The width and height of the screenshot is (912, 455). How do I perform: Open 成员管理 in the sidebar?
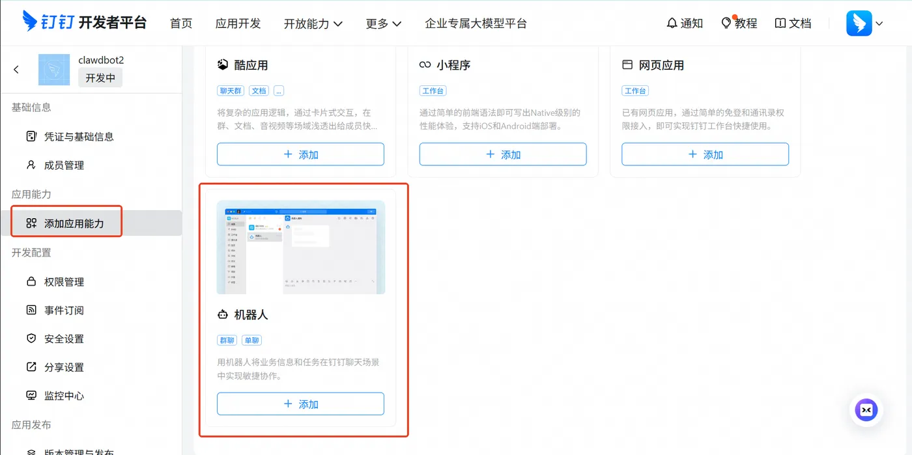click(91, 165)
